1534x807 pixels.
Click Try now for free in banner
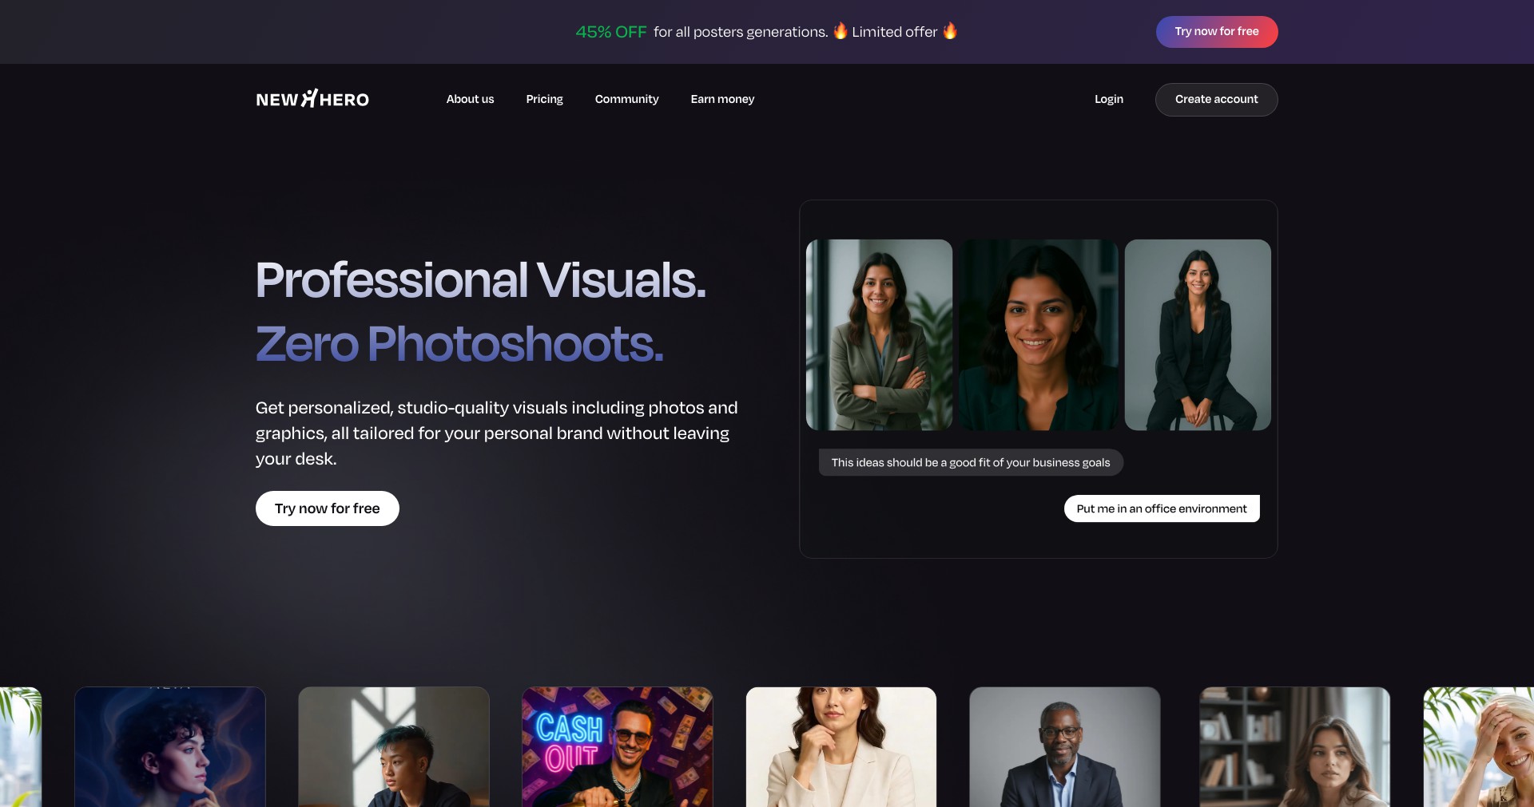pos(1217,32)
